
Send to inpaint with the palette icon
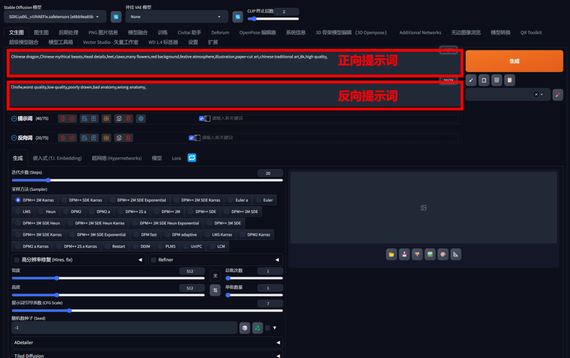point(443,255)
